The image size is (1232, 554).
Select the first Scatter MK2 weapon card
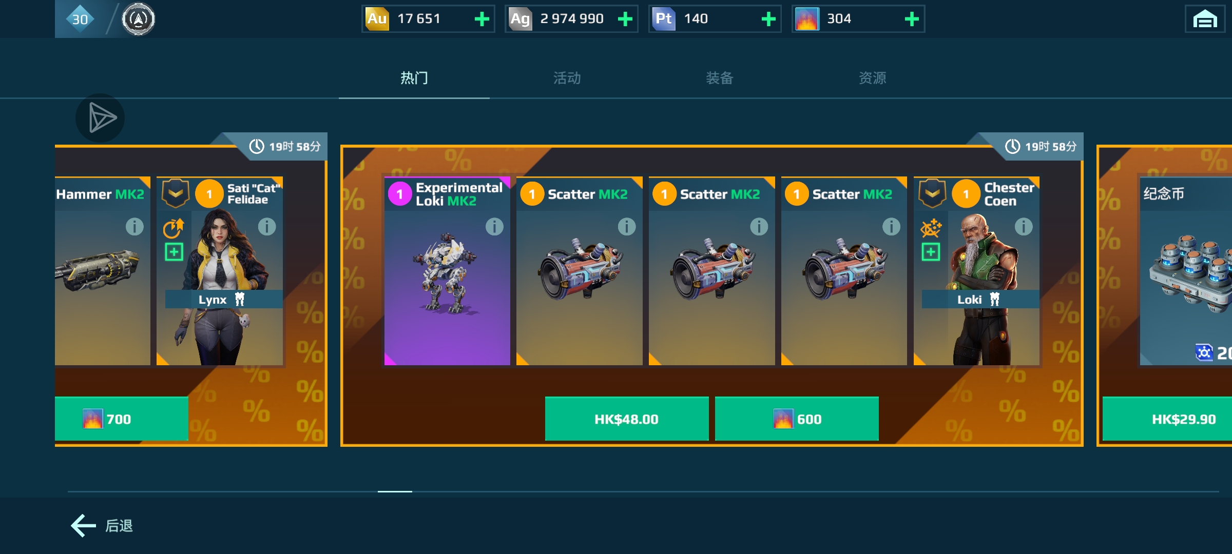[x=580, y=271]
